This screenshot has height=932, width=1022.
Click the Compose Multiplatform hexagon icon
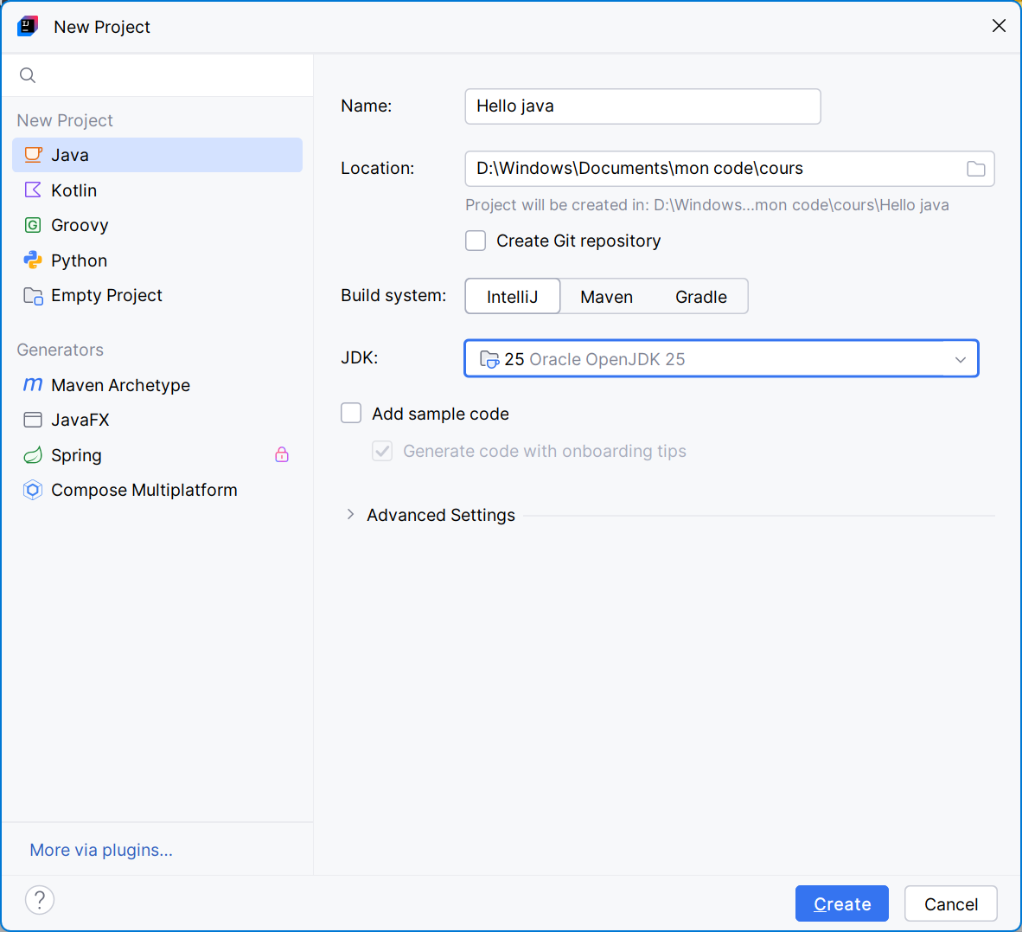pos(33,490)
